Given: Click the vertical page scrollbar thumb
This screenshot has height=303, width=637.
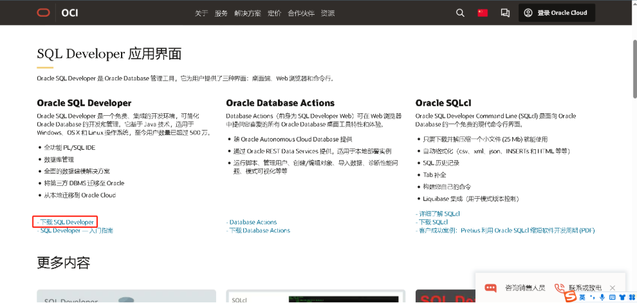Looking at the screenshot, I should (x=634, y=69).
